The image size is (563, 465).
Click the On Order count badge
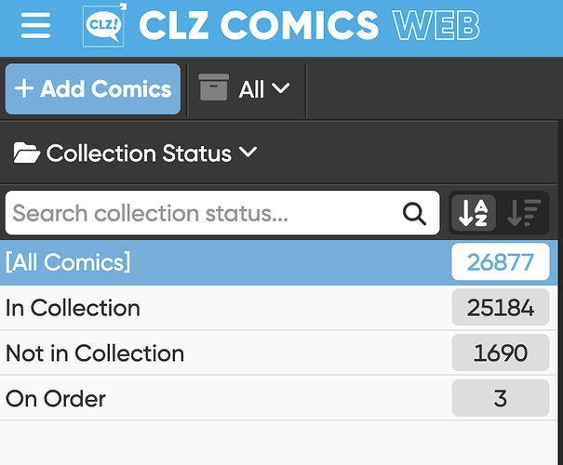(501, 399)
